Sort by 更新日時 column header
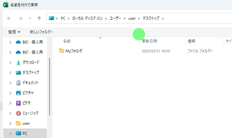 (x=150, y=41)
